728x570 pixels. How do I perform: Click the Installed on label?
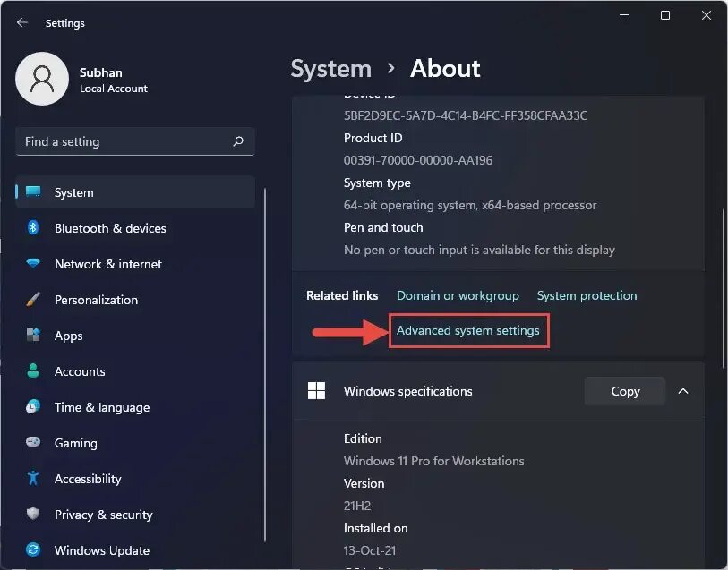pos(375,528)
